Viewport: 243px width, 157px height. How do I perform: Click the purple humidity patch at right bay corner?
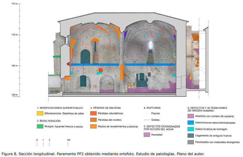pyautogui.click(x=172, y=87)
